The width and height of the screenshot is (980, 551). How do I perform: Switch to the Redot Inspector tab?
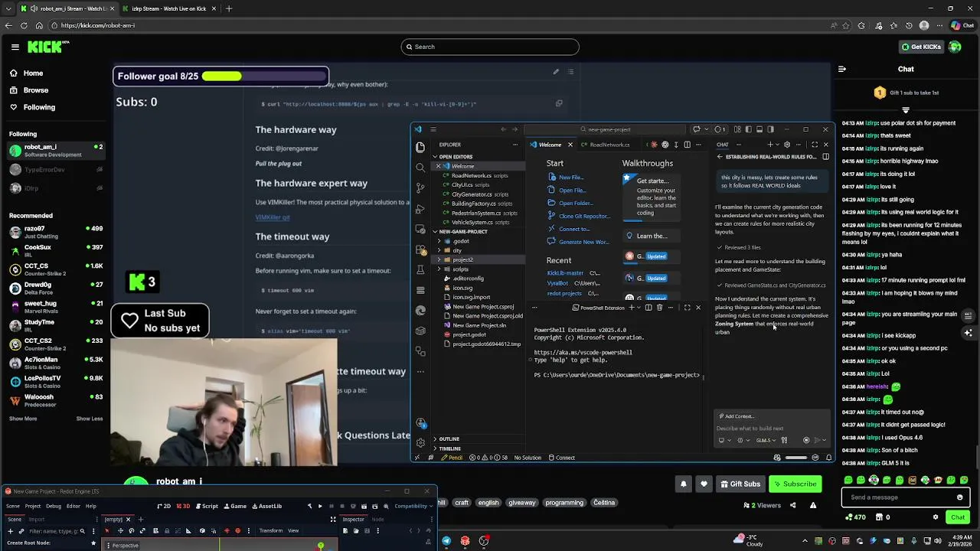pos(353,519)
